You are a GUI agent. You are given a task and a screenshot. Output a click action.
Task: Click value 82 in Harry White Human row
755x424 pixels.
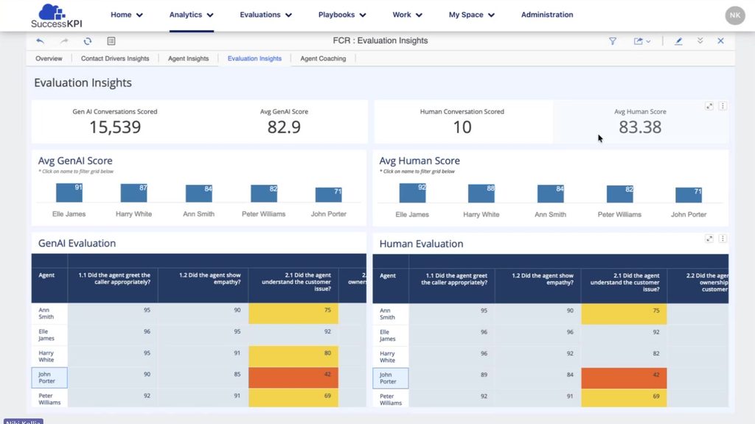pos(655,353)
